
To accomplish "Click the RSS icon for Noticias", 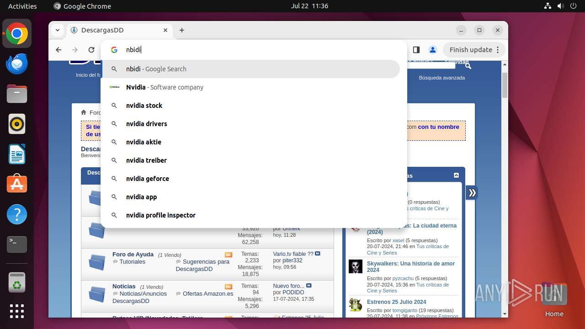I will click(x=229, y=287).
